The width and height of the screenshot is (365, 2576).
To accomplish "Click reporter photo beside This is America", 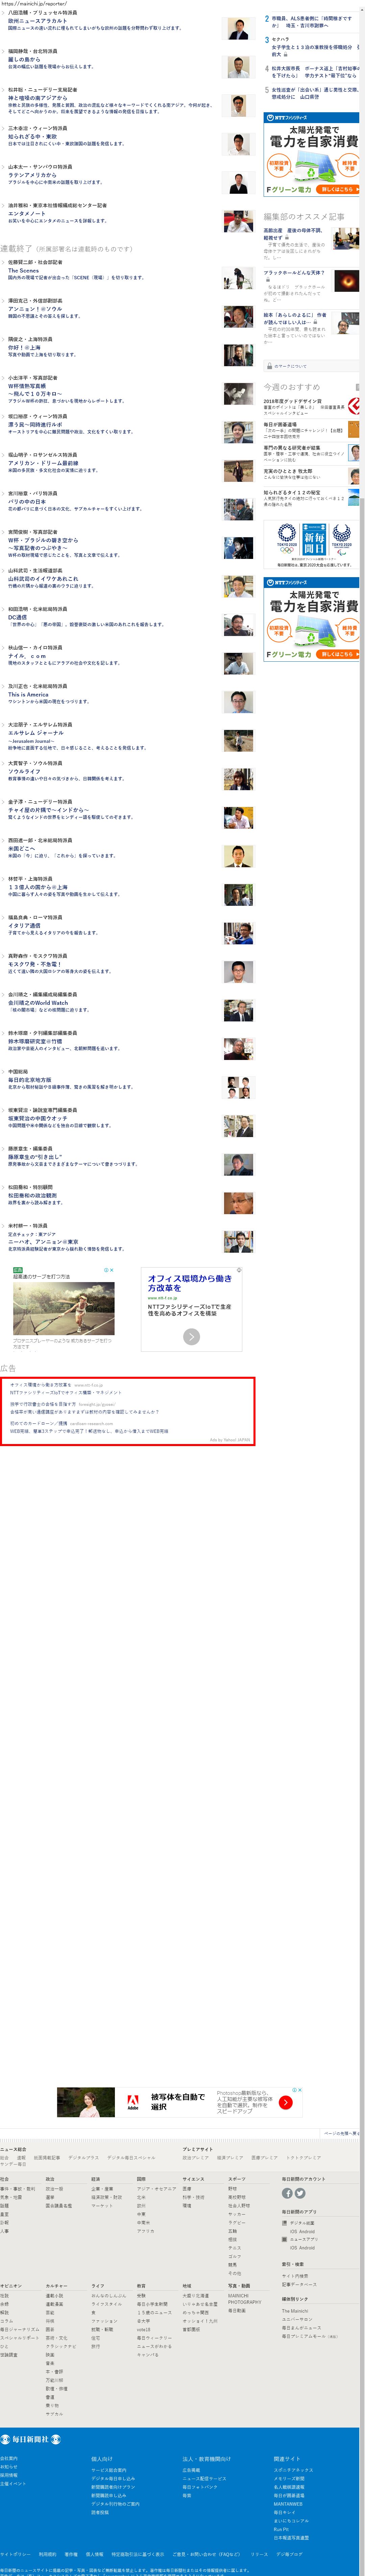I will pyautogui.click(x=238, y=702).
